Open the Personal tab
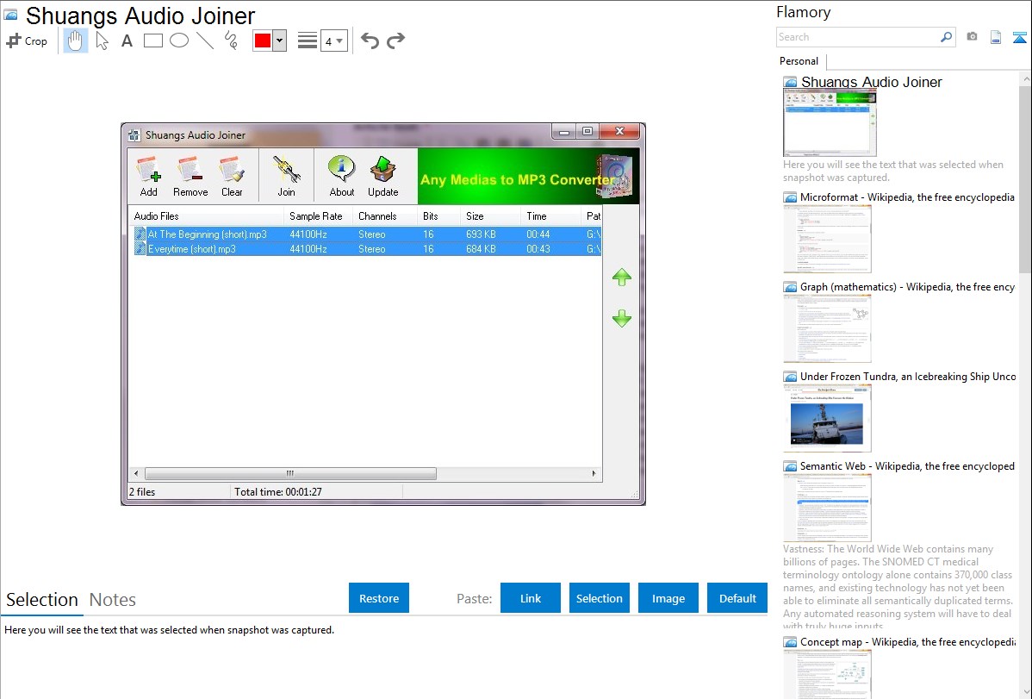The height and width of the screenshot is (699, 1032). pyautogui.click(x=799, y=61)
